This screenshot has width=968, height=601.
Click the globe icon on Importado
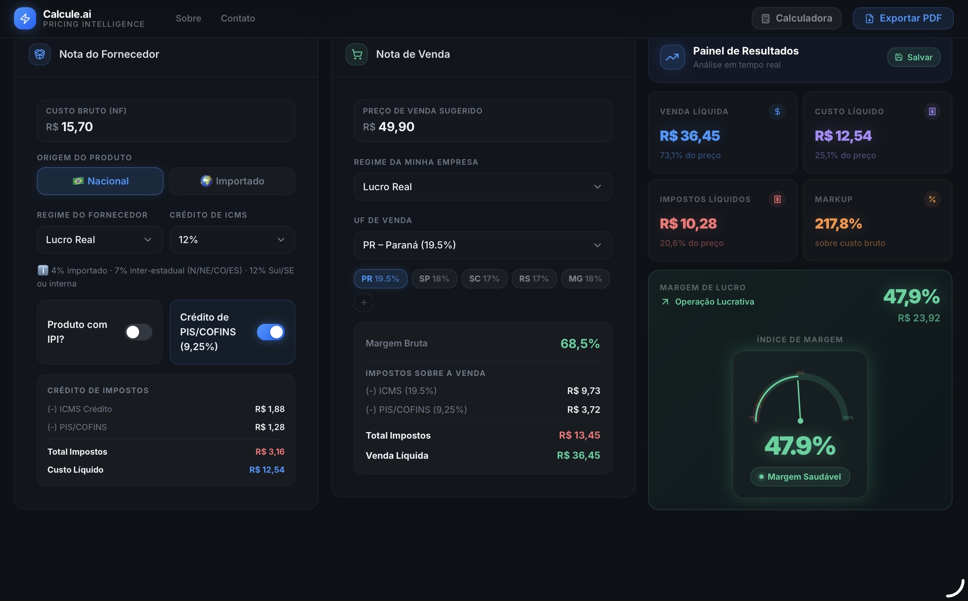(206, 181)
